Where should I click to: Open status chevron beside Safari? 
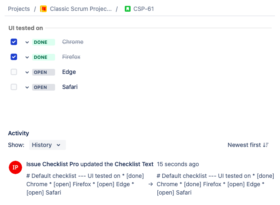coord(27,87)
